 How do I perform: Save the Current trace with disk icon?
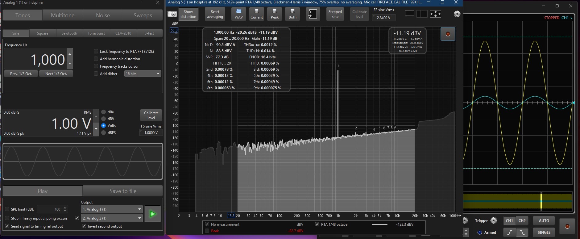pyautogui.click(x=257, y=14)
